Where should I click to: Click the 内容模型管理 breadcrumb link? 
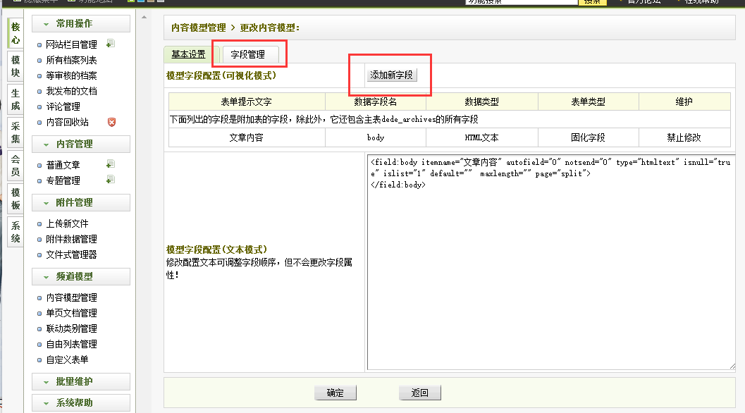[199, 27]
